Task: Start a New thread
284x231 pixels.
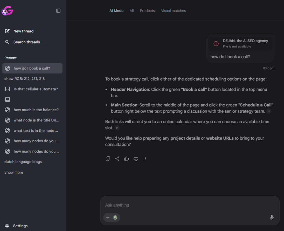Action: pyautogui.click(x=24, y=31)
